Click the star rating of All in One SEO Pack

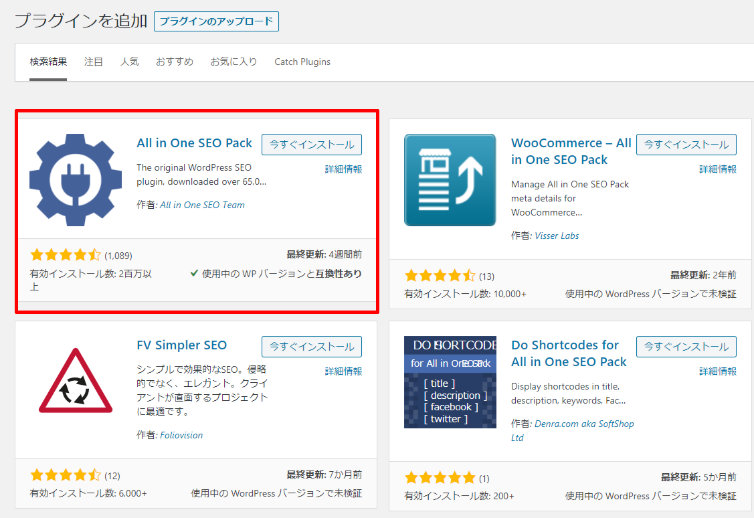point(66,254)
